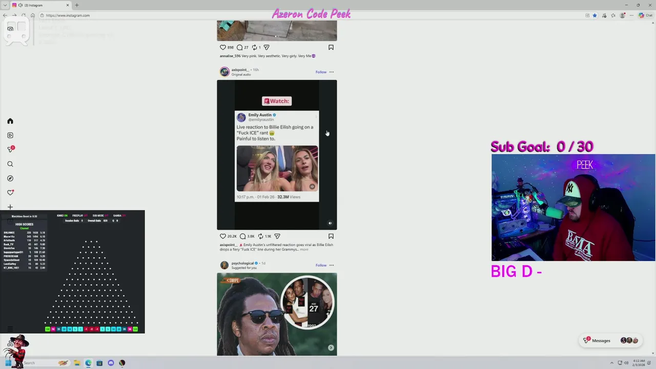Go forward in the browser
Viewport: 656px width, 369px height.
coord(14,15)
